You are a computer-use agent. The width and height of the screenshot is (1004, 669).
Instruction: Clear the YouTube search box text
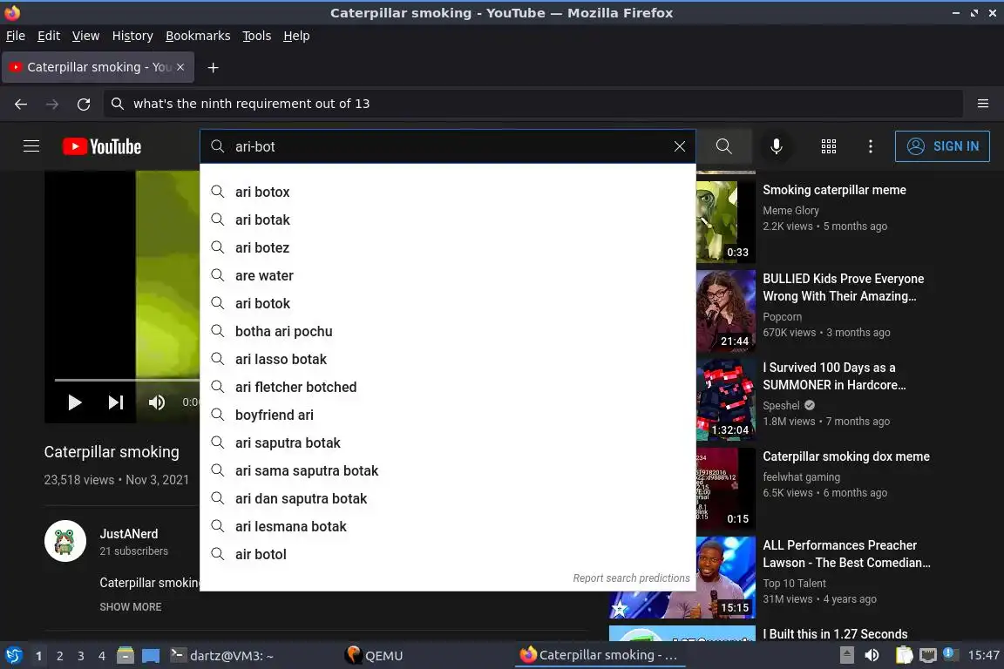coord(680,146)
